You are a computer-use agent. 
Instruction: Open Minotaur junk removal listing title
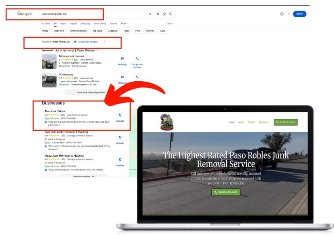point(71,56)
